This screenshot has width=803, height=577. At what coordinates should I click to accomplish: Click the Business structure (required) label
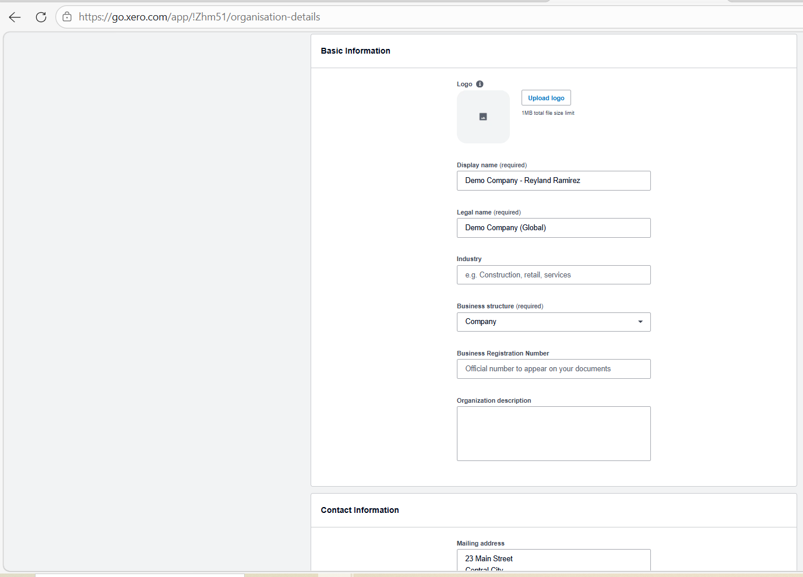500,306
